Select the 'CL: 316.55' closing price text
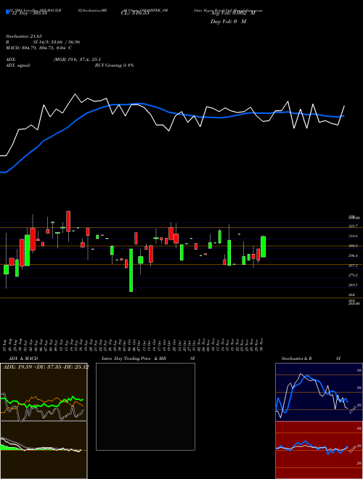 (134, 14)
